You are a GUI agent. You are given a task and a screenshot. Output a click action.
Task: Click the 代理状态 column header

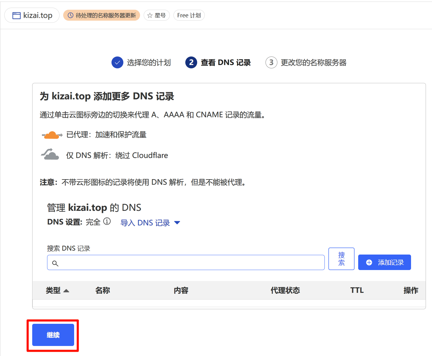pos(285,290)
